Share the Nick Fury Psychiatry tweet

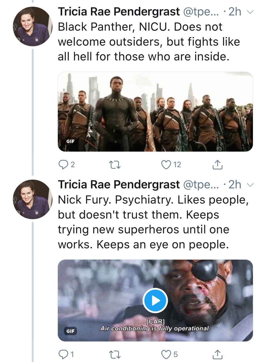217,354
